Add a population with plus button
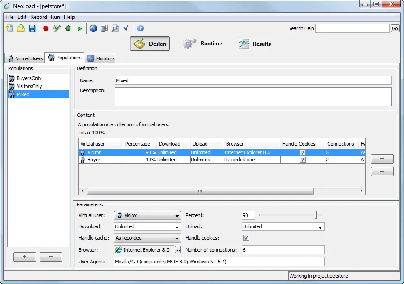 (x=25, y=257)
